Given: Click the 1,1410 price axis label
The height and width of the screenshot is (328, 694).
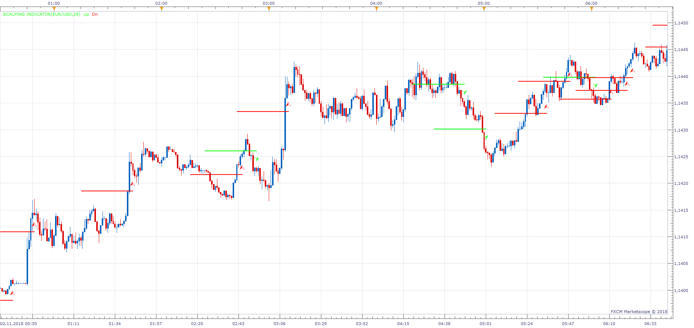Looking at the screenshot, I should pos(681,237).
